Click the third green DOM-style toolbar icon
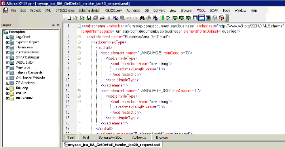The image size is (285, 149). 188,18
